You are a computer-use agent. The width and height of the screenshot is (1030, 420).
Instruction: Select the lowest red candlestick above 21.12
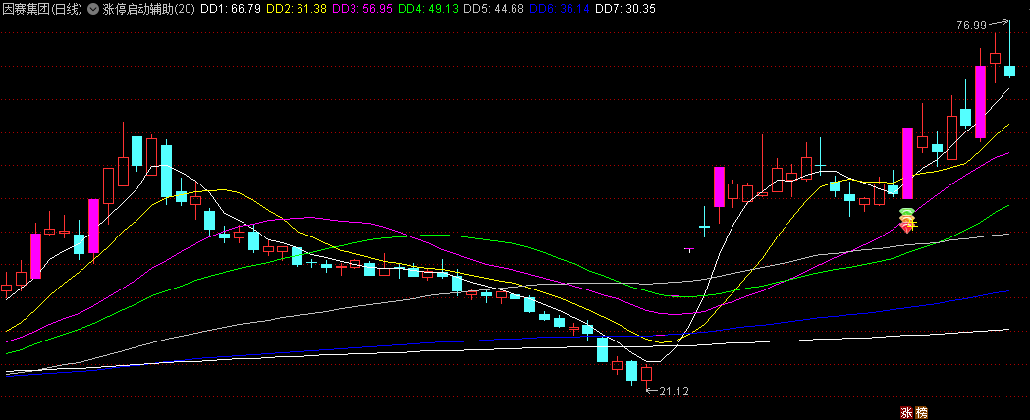(x=646, y=374)
